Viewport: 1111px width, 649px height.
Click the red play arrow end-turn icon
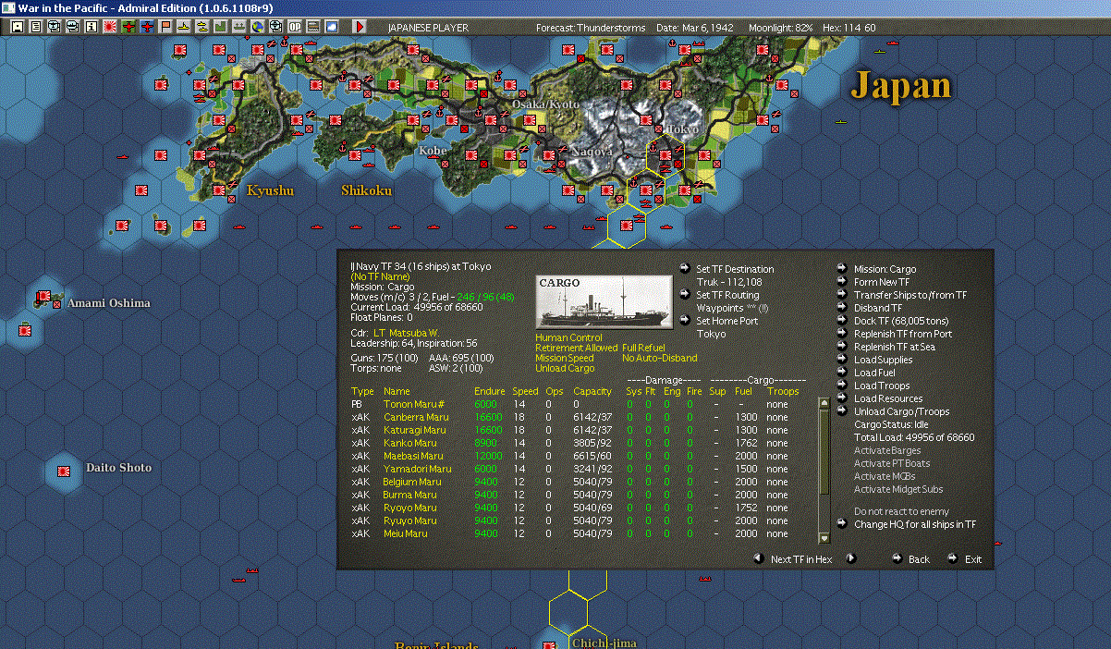[x=360, y=27]
